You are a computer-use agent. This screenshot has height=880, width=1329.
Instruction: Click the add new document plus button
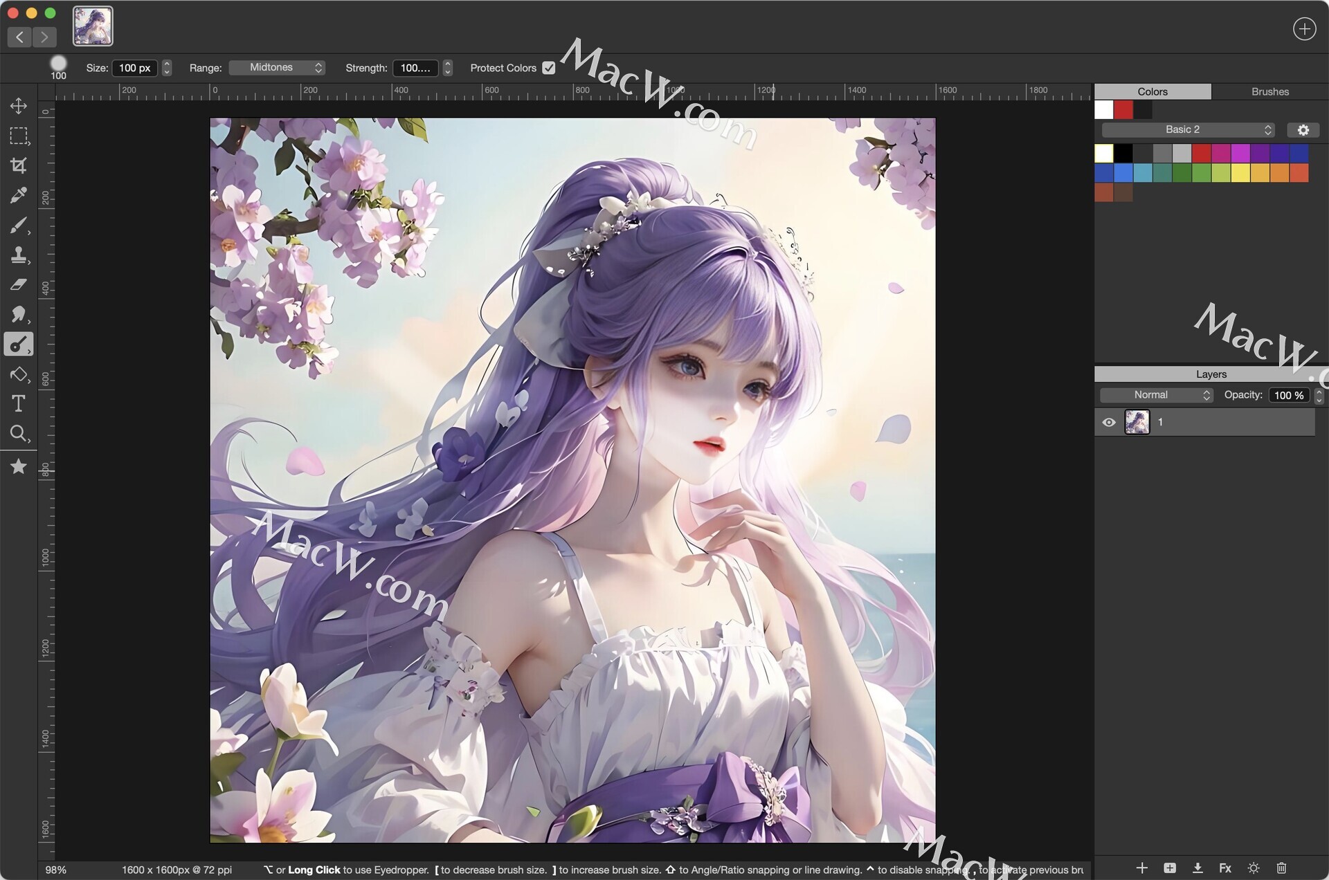[1304, 29]
